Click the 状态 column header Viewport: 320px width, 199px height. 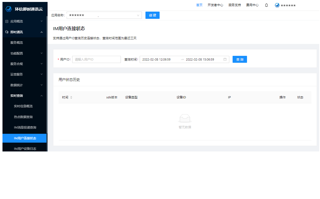pyautogui.click(x=300, y=97)
